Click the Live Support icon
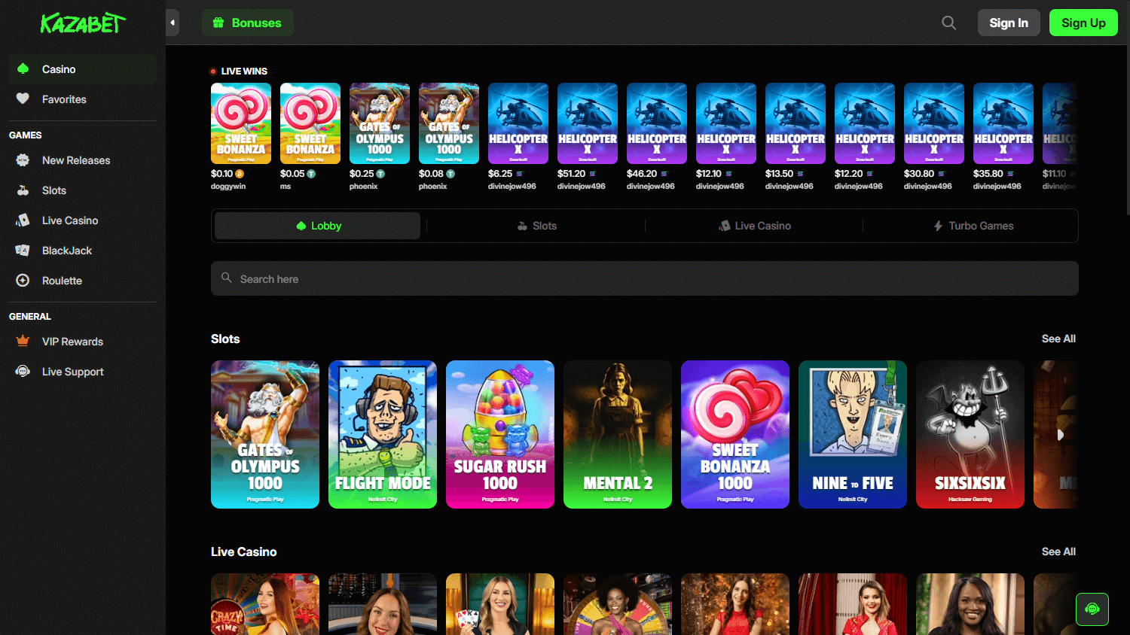Viewport: 1130px width, 635px height. pyautogui.click(x=23, y=371)
